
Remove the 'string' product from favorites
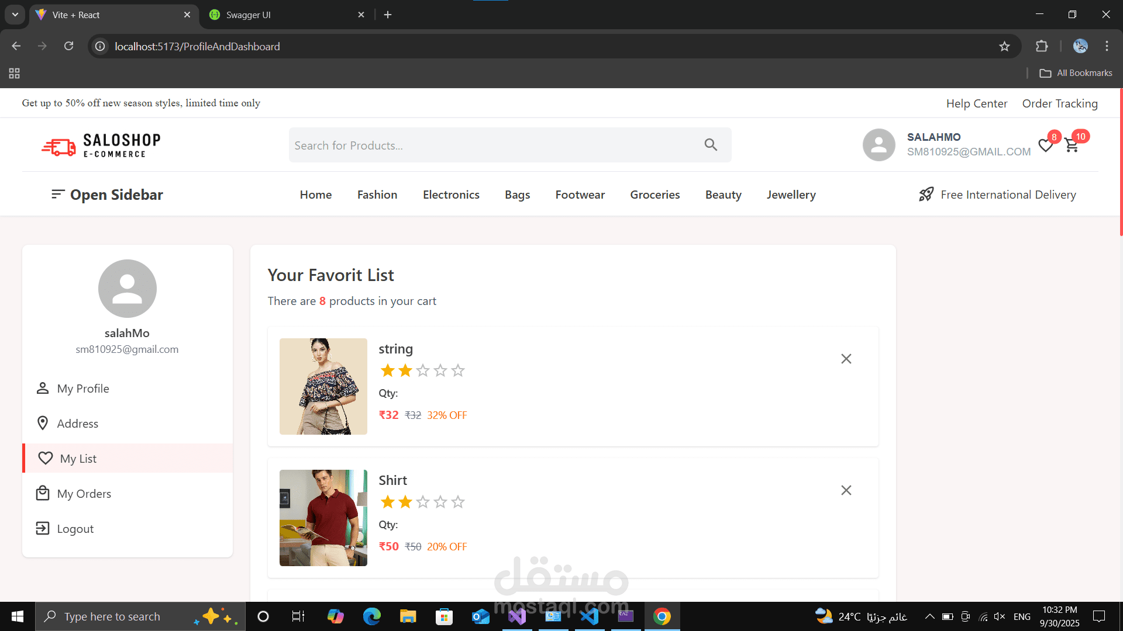coord(846,359)
